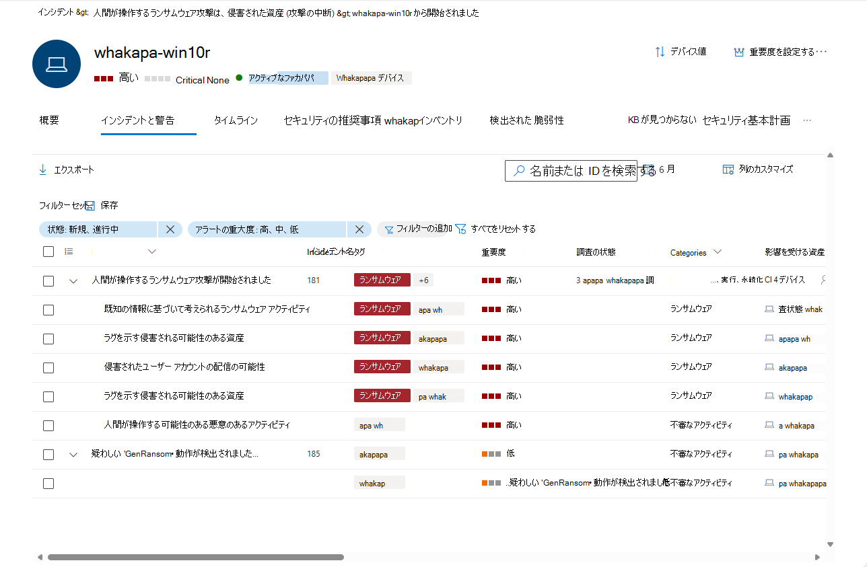Image resolution: width=867 pixels, height=567 pixels.
Task: Click the Customize columns button
Action: click(758, 169)
